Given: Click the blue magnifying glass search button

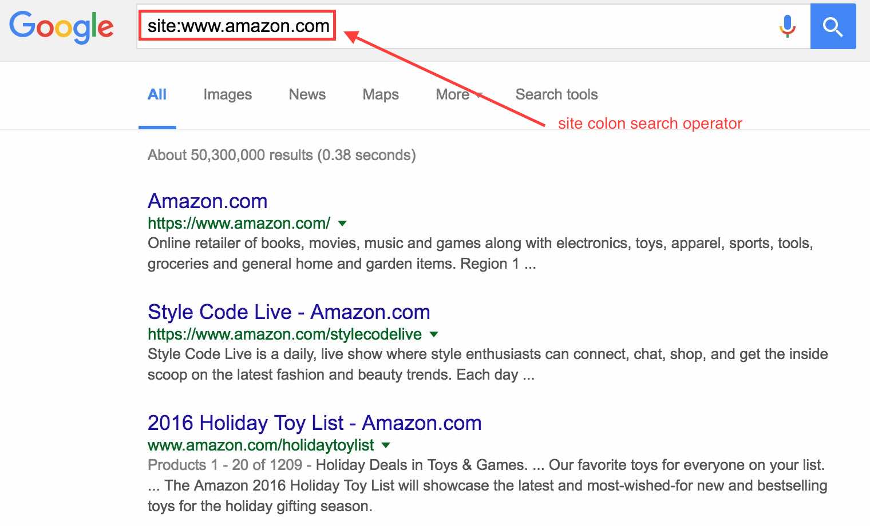Looking at the screenshot, I should click(833, 26).
